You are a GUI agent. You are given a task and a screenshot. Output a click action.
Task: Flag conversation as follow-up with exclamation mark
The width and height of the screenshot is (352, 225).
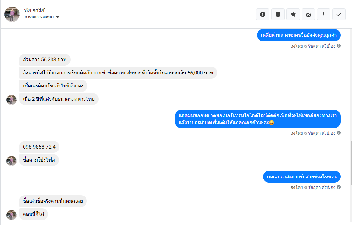tap(324, 14)
